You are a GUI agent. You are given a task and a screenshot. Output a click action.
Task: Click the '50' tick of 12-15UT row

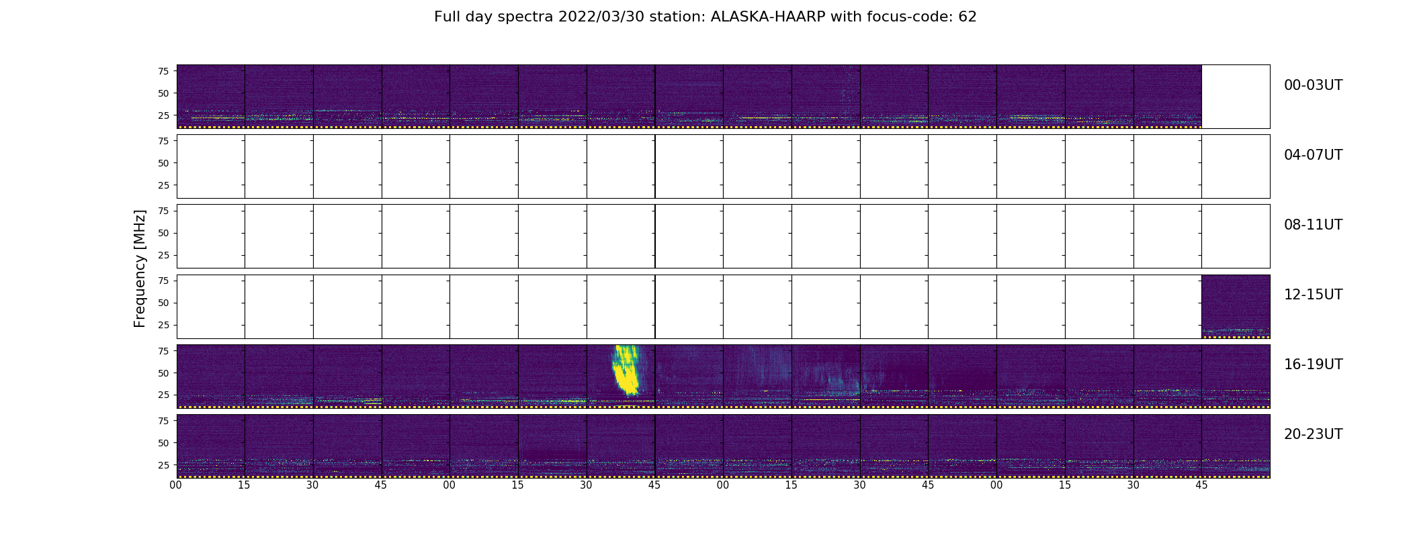pyautogui.click(x=163, y=303)
